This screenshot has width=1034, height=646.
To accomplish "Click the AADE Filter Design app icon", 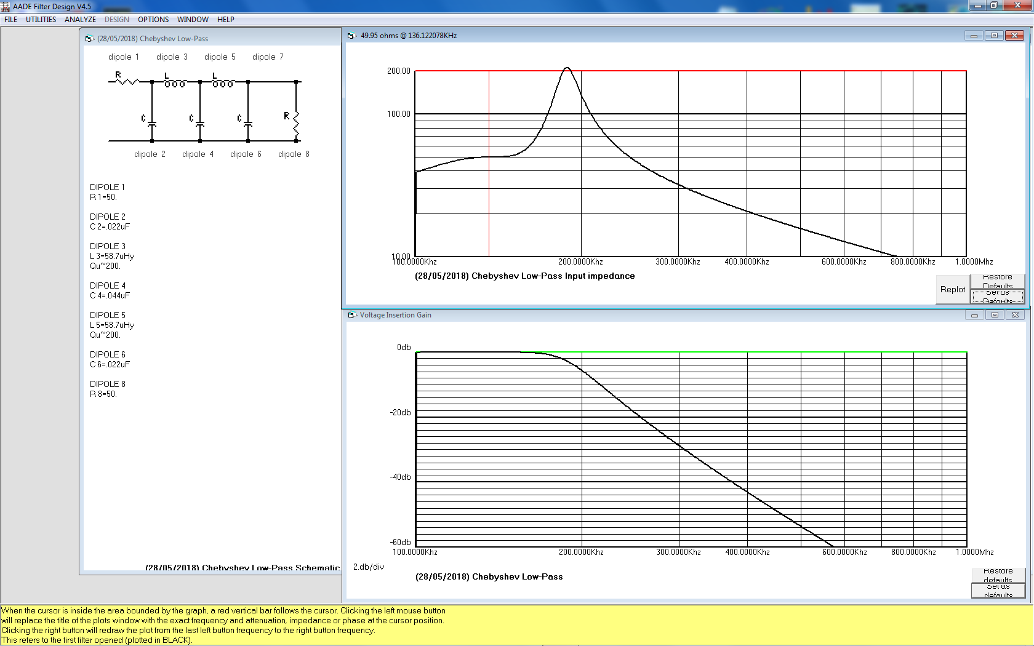I will (x=6, y=6).
